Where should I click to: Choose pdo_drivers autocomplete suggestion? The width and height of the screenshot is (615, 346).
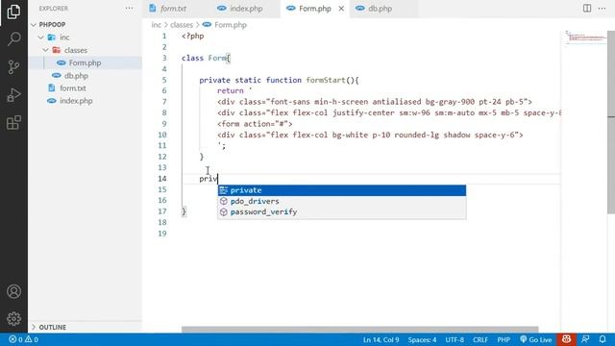coord(342,201)
